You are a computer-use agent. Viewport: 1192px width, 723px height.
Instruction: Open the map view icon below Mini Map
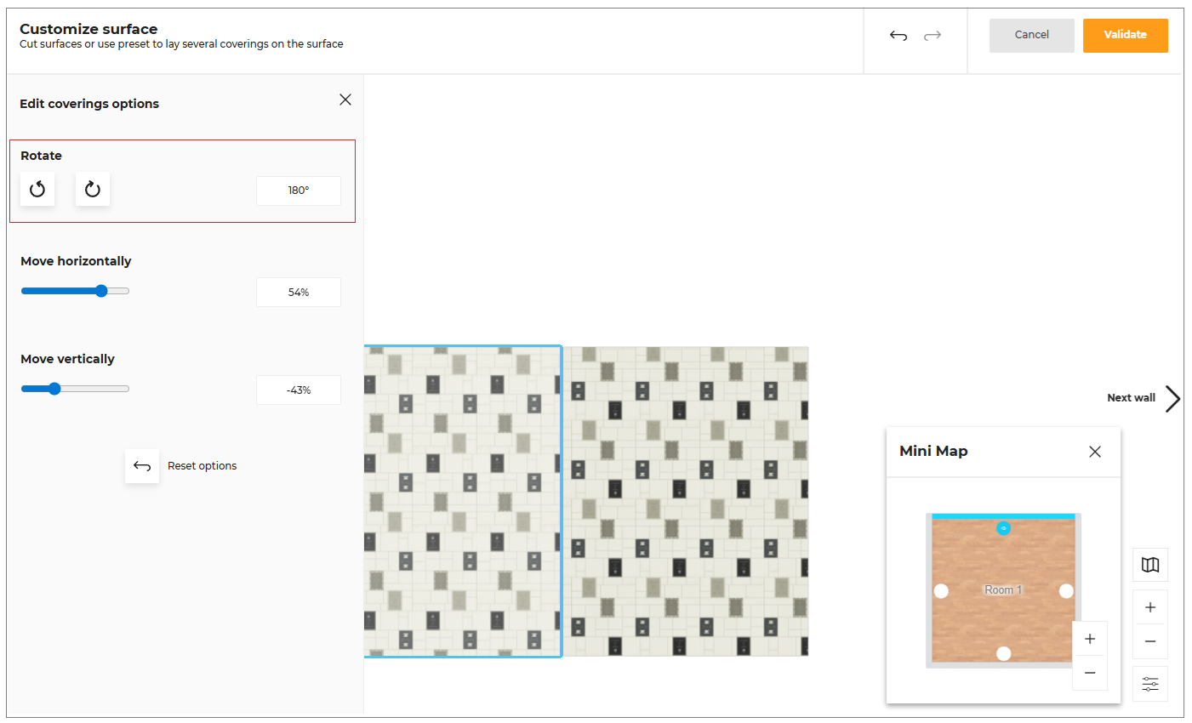(x=1149, y=564)
